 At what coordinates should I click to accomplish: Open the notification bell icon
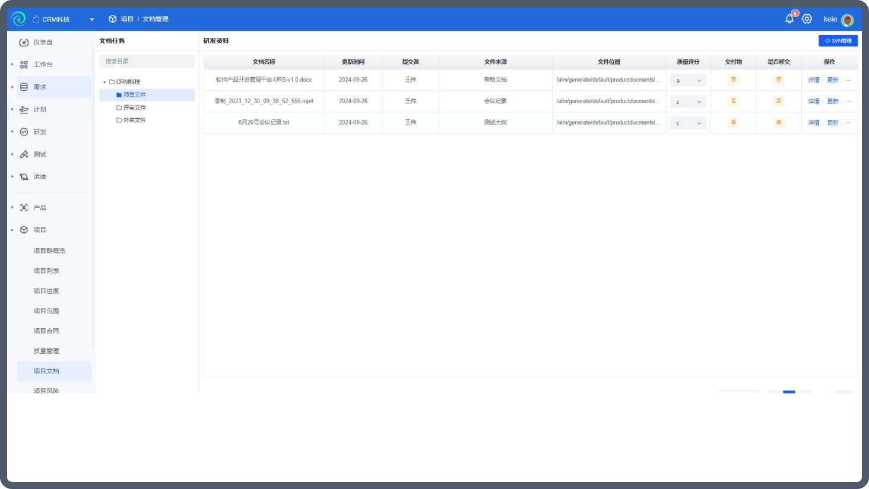(x=789, y=19)
